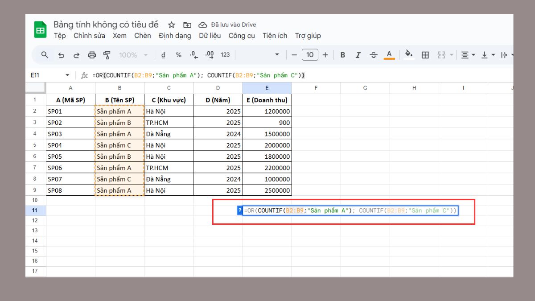Open the borders grid icon
535x301 pixels.
(425, 55)
